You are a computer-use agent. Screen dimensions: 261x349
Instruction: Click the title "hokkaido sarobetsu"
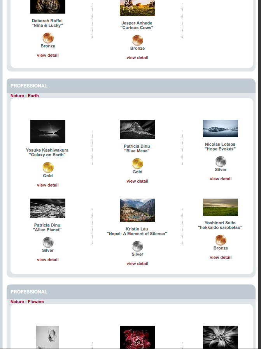(x=220, y=227)
